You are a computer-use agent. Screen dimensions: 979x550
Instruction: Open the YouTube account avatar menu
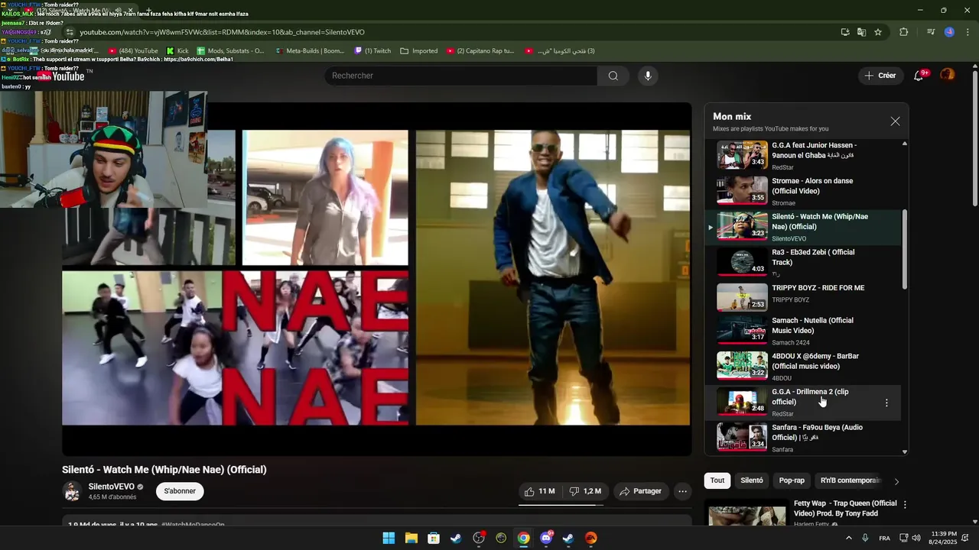(x=948, y=75)
